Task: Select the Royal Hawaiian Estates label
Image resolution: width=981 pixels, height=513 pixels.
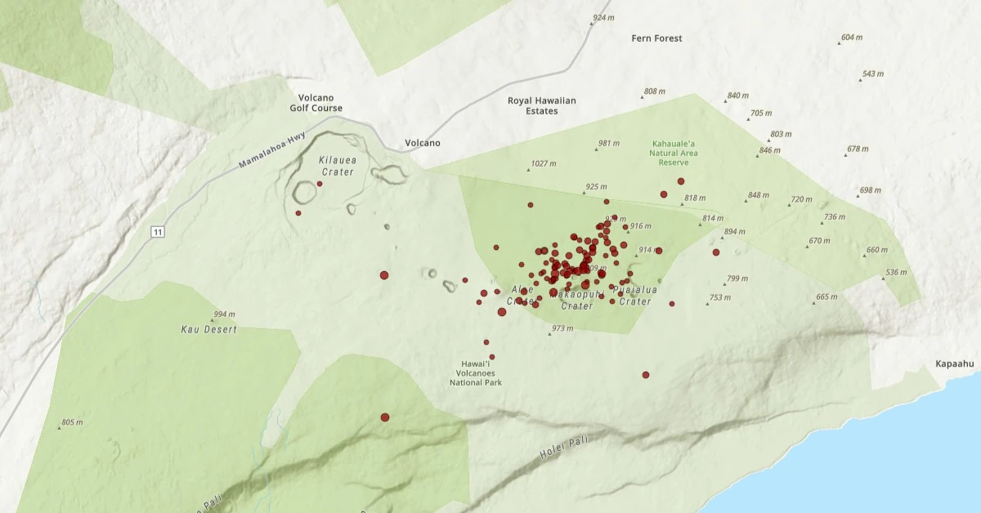Action: click(x=542, y=106)
